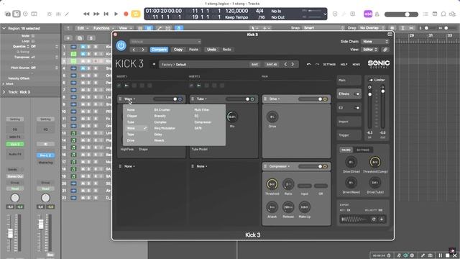460x259 pixels.
Task: Open the Manual preset dropdown
Action: pos(165,42)
